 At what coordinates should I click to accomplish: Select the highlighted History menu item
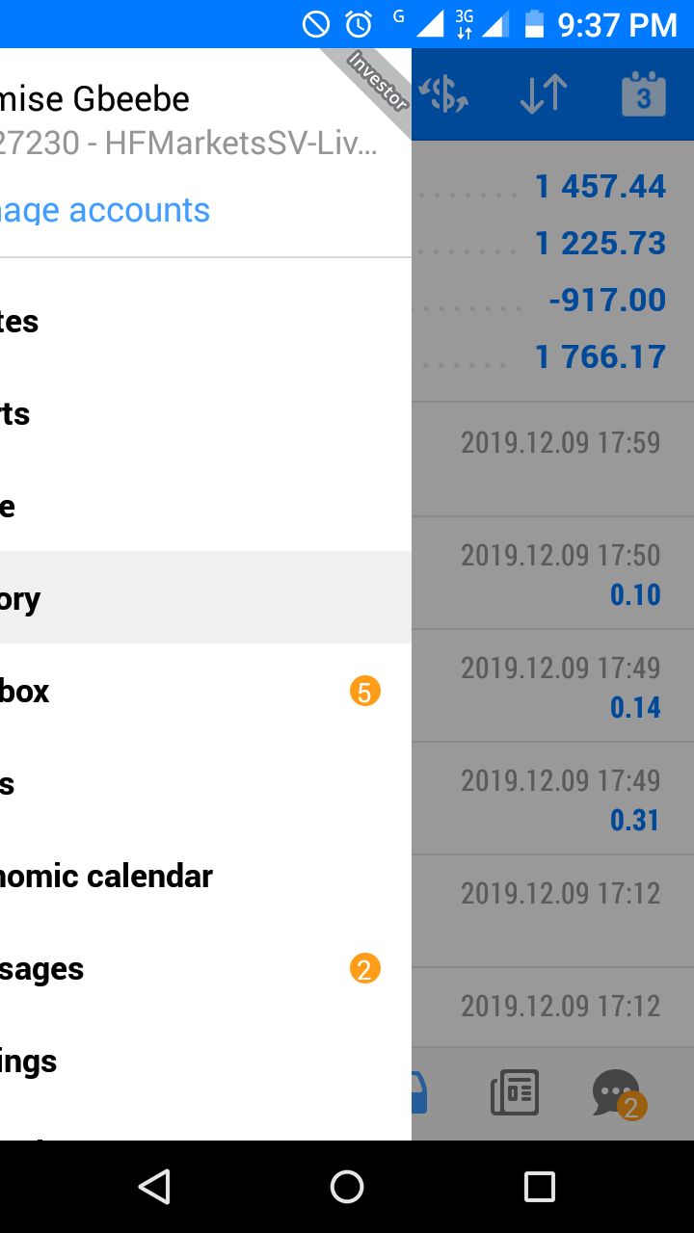pos(205,597)
